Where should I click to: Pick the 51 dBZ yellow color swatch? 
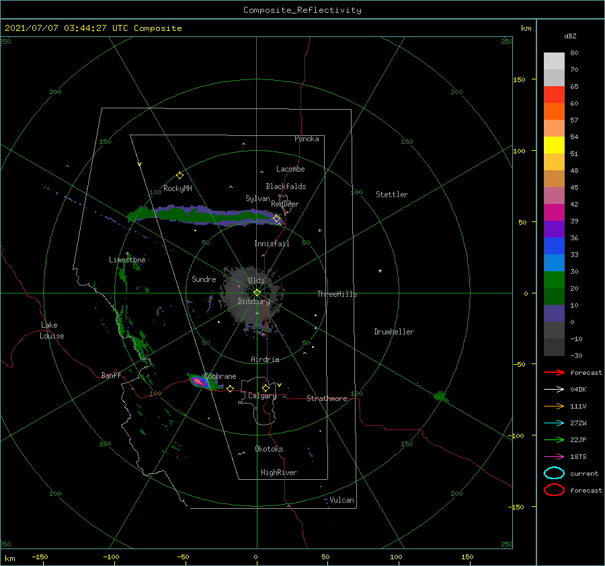(554, 145)
